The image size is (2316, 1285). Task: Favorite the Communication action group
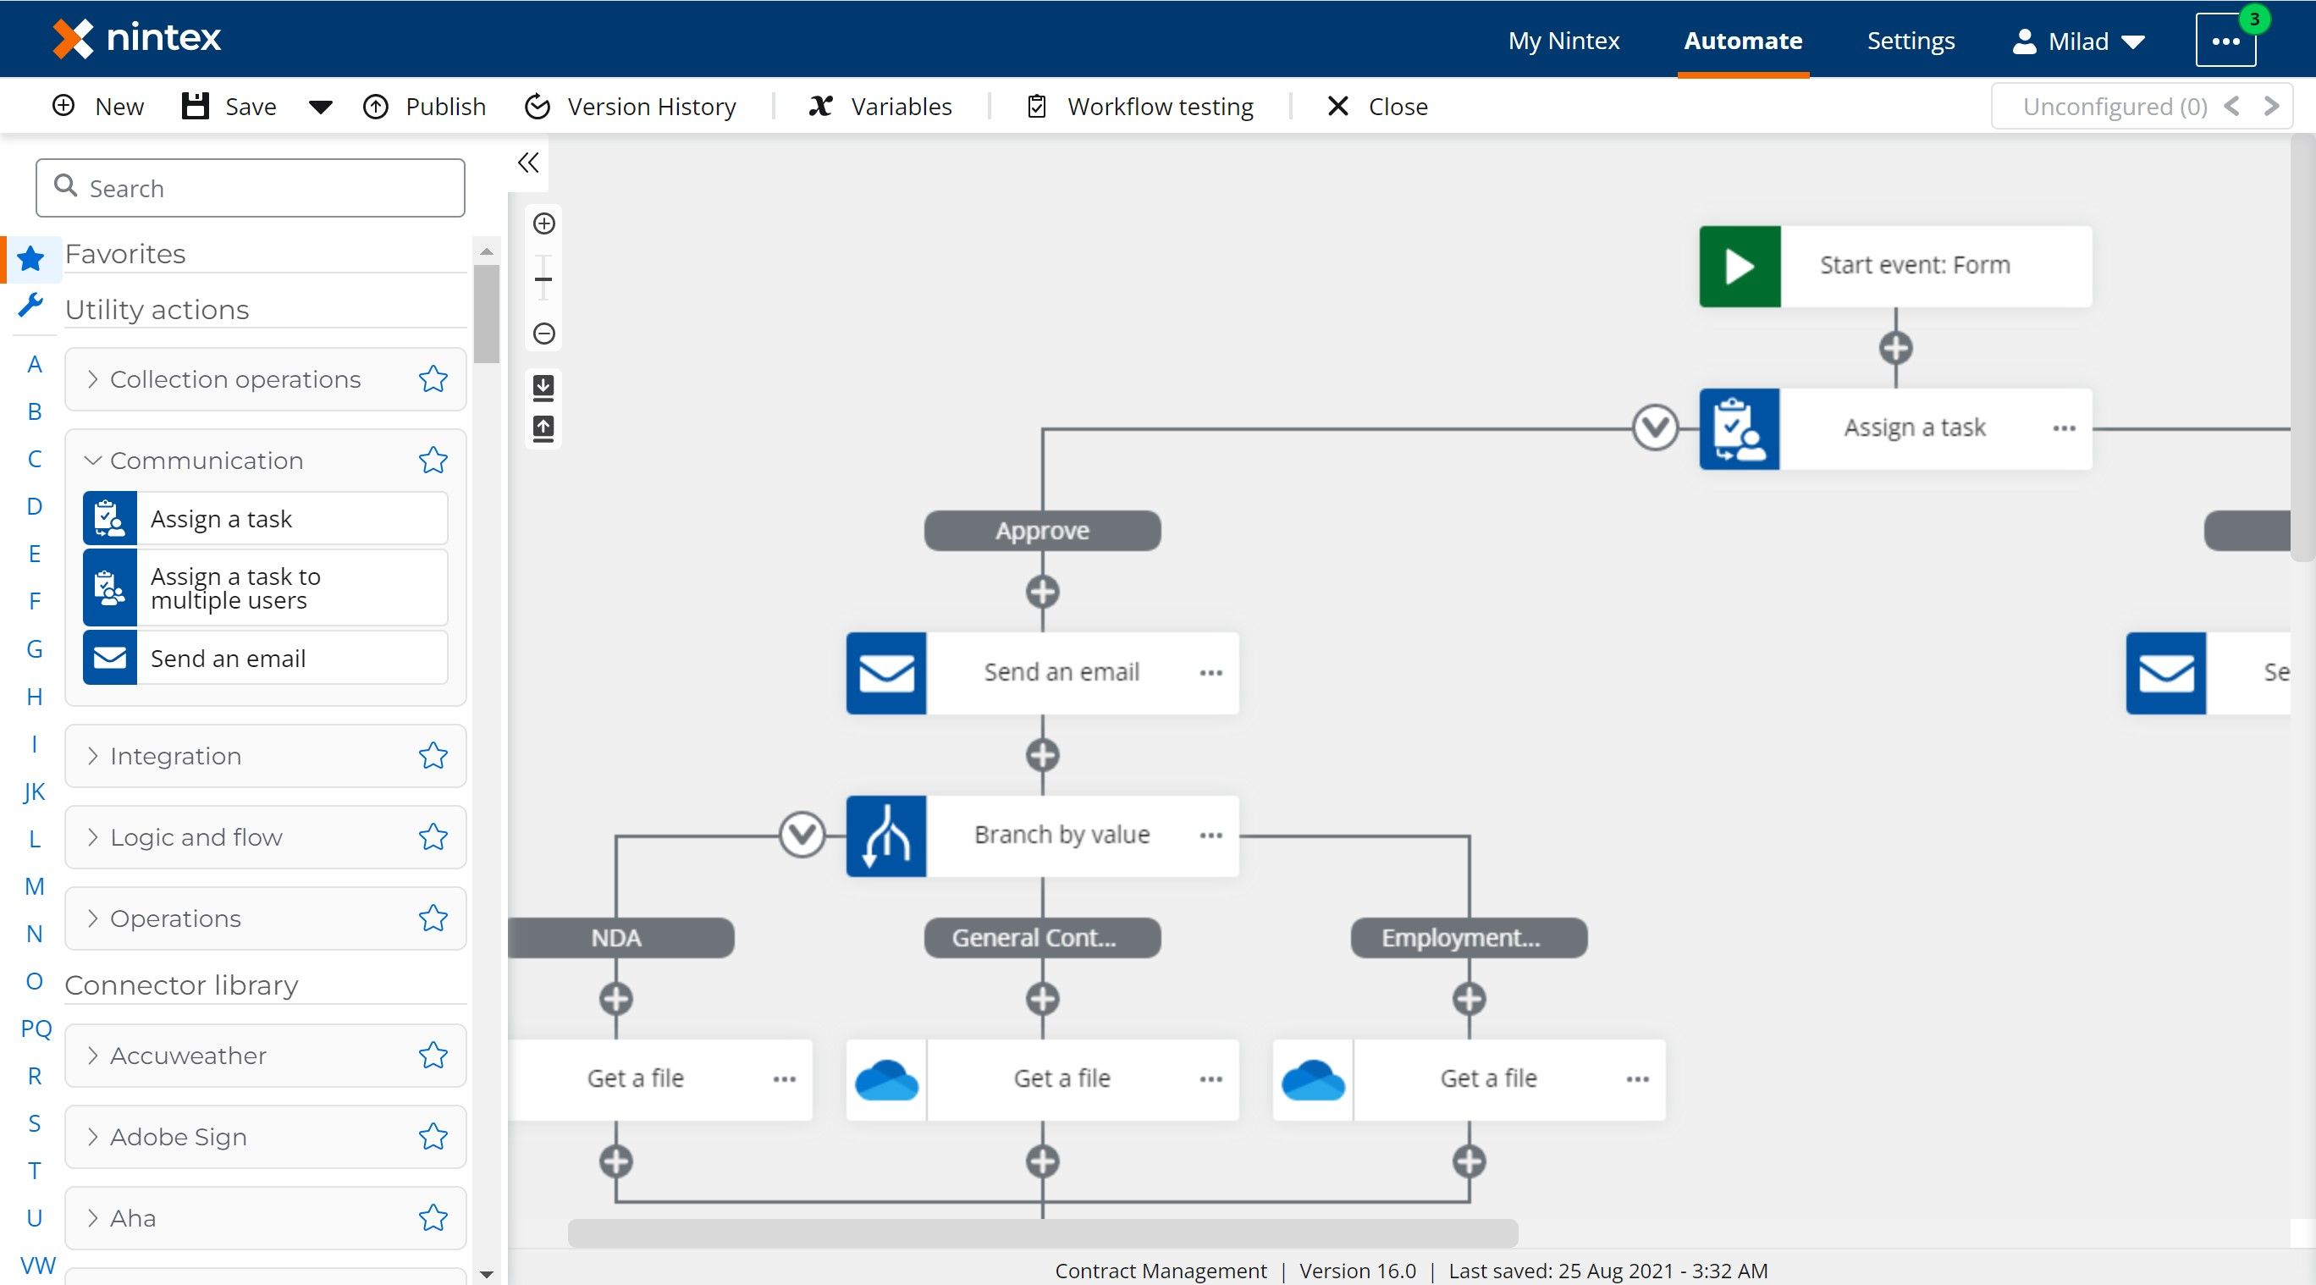pos(433,461)
